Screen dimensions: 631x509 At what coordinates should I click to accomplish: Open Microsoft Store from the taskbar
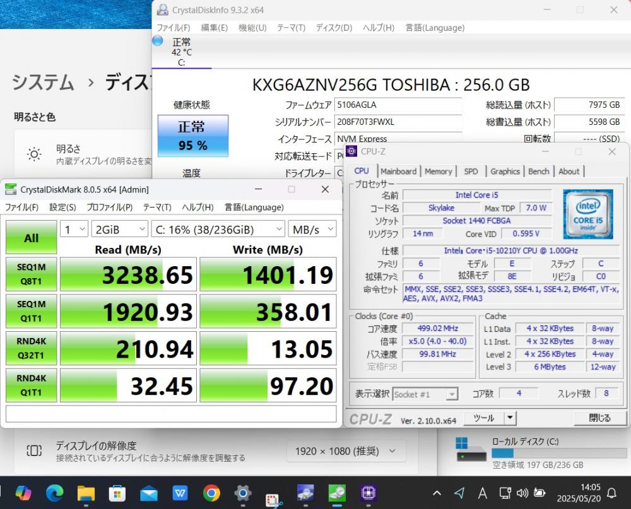(117, 493)
